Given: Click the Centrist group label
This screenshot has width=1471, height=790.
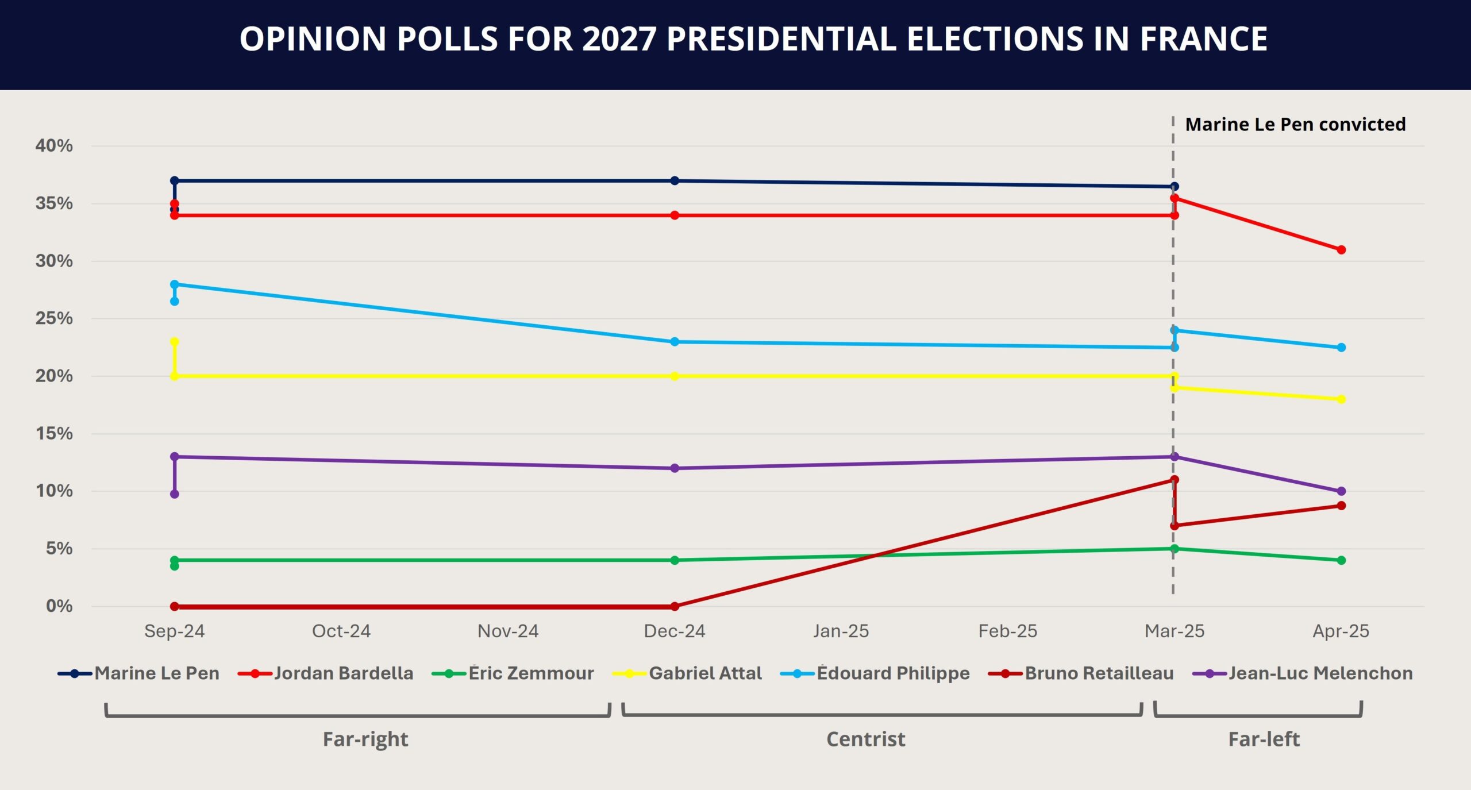Looking at the screenshot, I should pyautogui.click(x=865, y=739).
